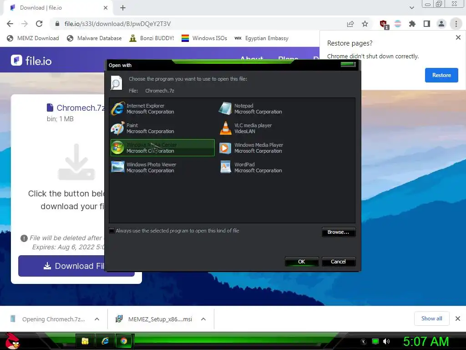Show hidden tray icons arrow

coord(364,342)
